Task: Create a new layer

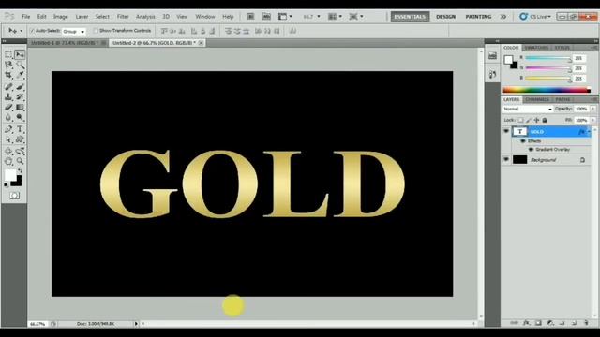Action: point(574,323)
